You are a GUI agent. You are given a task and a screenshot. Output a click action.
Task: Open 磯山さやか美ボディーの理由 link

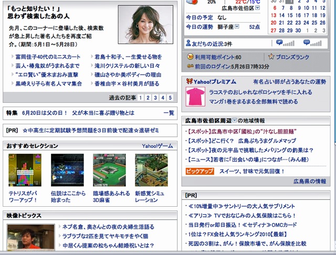click(x=128, y=75)
